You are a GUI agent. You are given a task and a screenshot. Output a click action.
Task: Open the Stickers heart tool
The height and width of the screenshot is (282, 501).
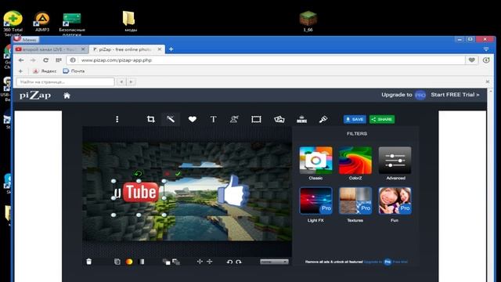[x=193, y=119]
